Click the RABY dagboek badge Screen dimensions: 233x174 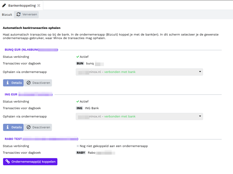coord(81,153)
